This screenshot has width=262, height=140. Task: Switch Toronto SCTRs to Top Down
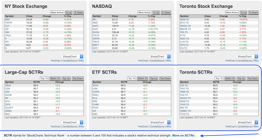[x=252, y=78]
